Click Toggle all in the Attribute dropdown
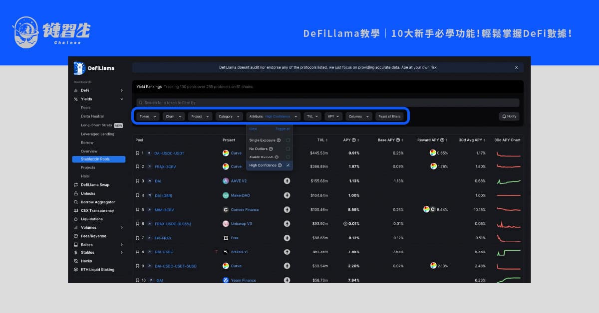 (283, 129)
